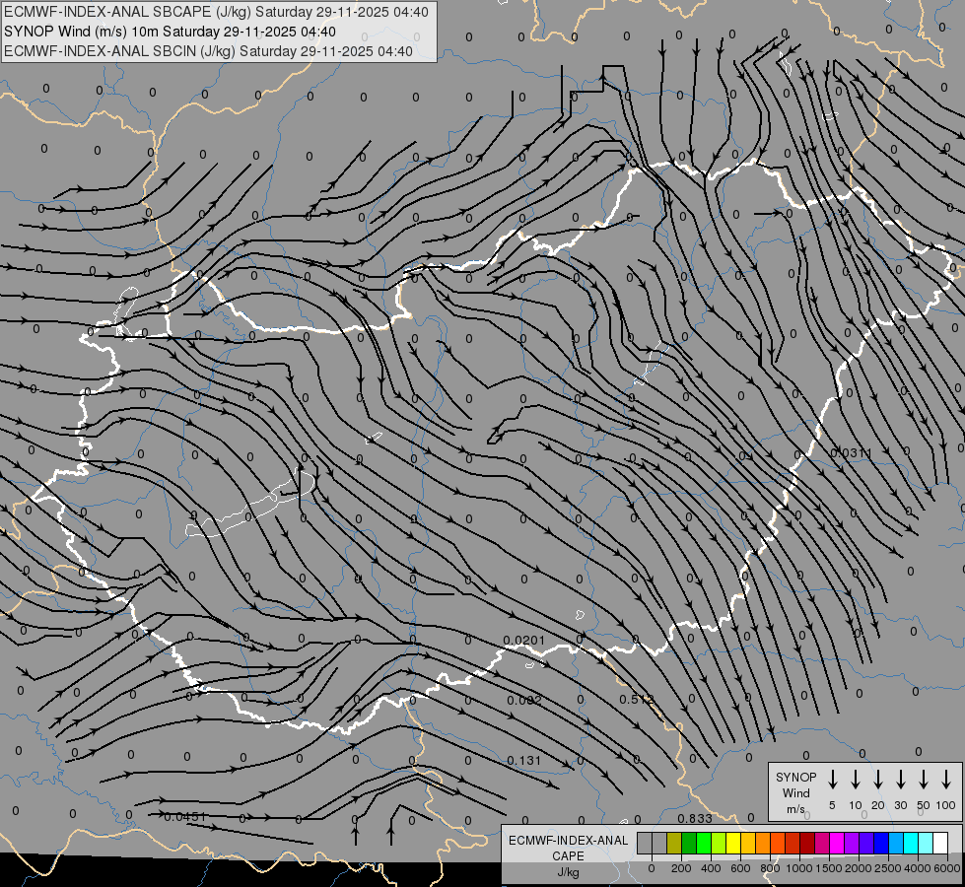Image resolution: width=965 pixels, height=887 pixels.
Task: Click the 0.0201 value on the map
Action: click(x=523, y=641)
